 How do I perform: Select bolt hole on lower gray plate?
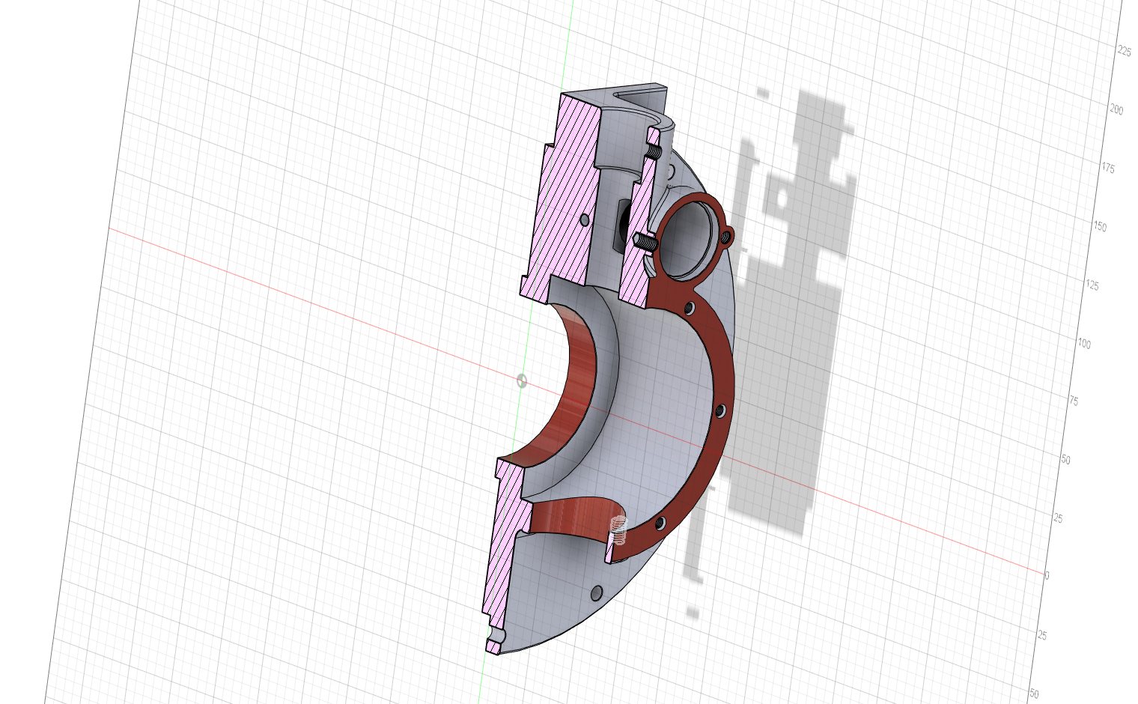(596, 593)
